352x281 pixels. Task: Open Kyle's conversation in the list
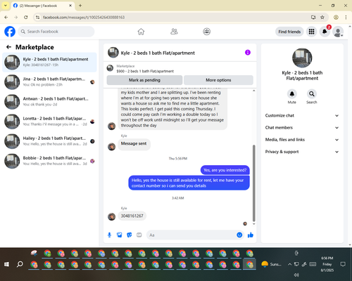coord(49,62)
